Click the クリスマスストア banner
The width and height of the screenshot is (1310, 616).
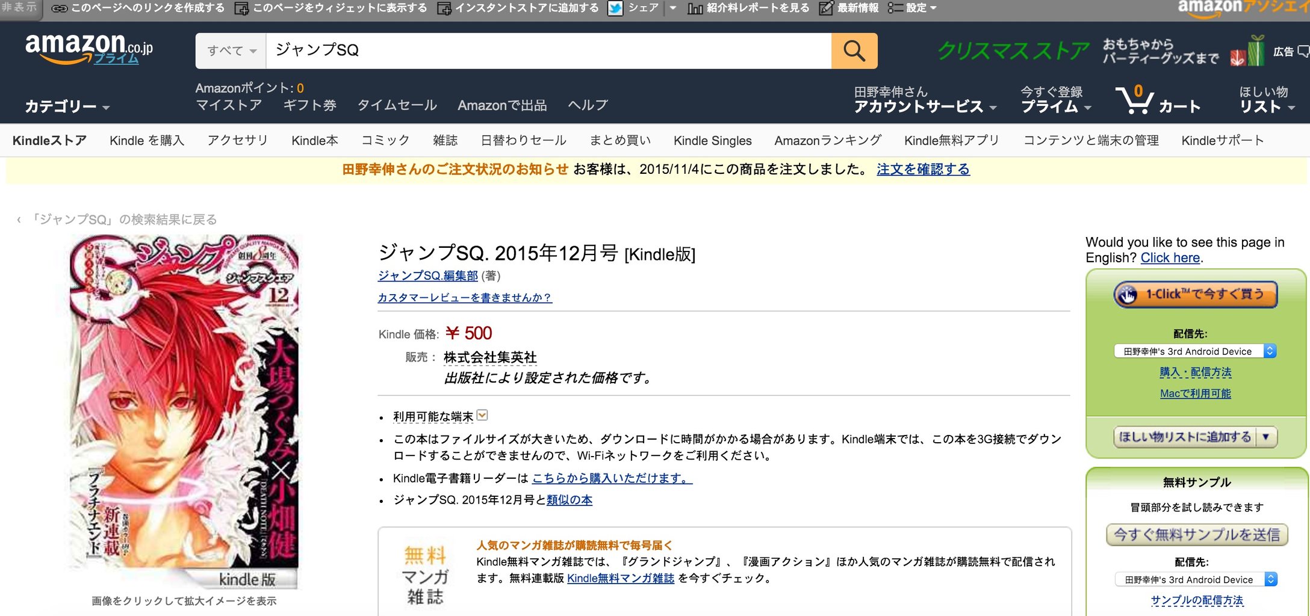1014,51
